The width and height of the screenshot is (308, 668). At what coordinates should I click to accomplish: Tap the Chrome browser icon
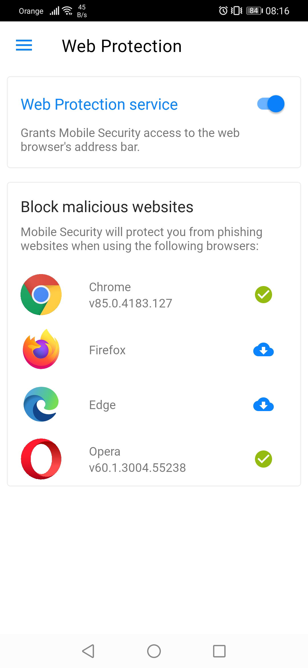41,295
